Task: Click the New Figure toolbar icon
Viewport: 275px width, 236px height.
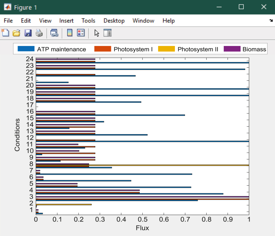Action: (x=5, y=33)
